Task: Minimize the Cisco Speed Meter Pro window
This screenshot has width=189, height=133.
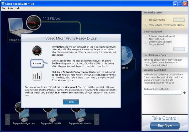Action: [175, 4]
